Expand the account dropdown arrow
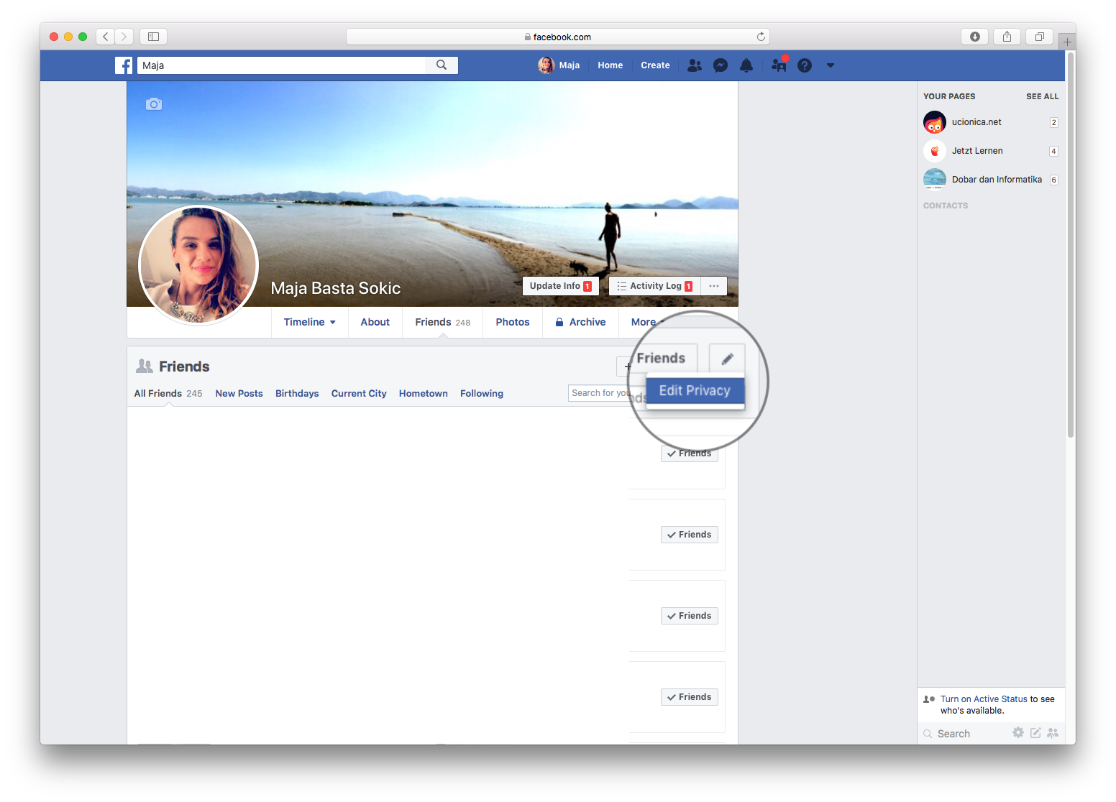Screen dimensions: 1116x802 pyautogui.click(x=831, y=65)
